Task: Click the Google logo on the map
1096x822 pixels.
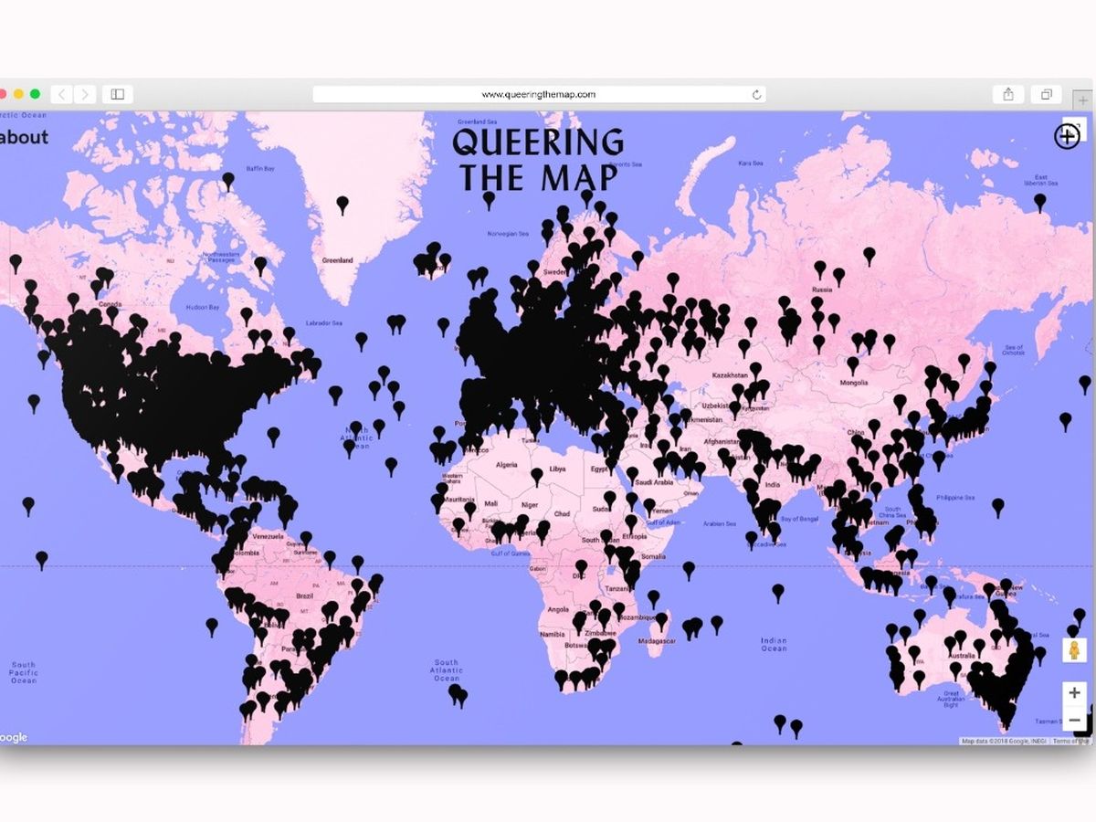Action: 14,737
